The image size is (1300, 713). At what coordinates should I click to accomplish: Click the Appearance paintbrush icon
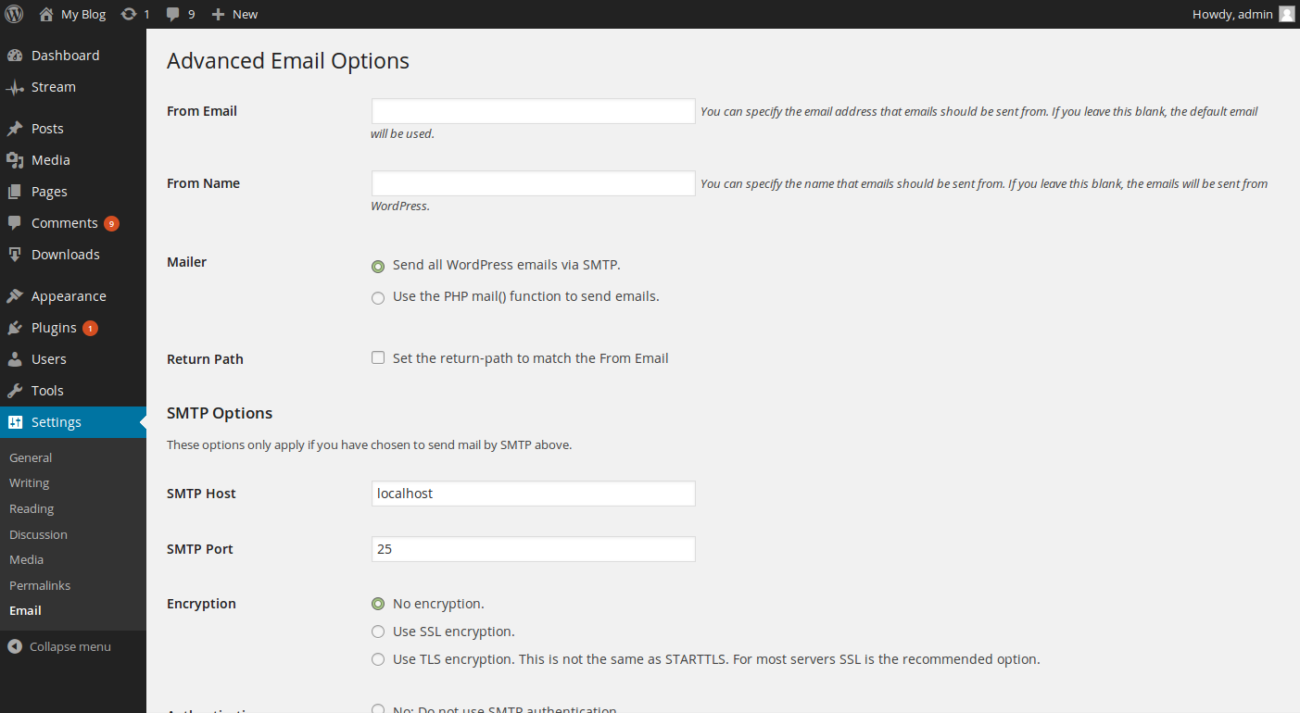pyautogui.click(x=15, y=296)
